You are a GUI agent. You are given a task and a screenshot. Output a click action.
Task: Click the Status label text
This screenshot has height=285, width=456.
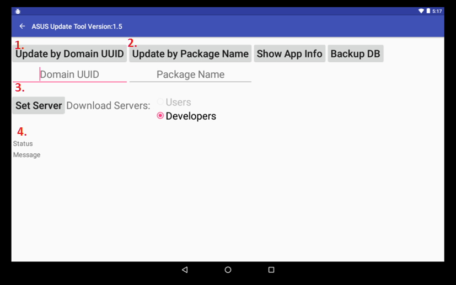coord(23,144)
